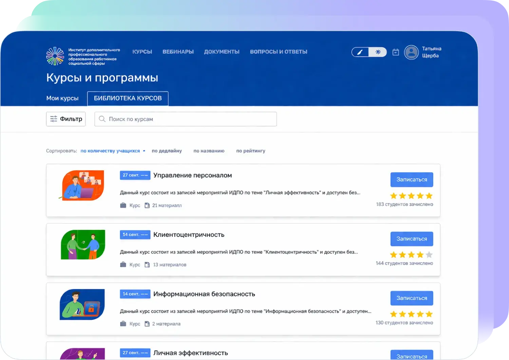Switch theme toggle to sun mode
Viewport: 509px width, 360px height.
click(x=378, y=52)
